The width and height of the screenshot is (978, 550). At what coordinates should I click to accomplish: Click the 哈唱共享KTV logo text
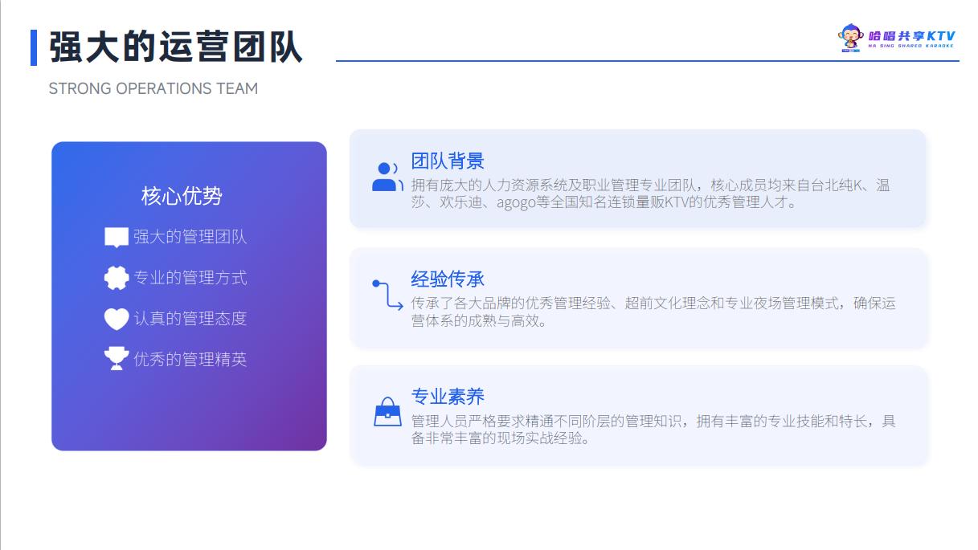(x=911, y=38)
